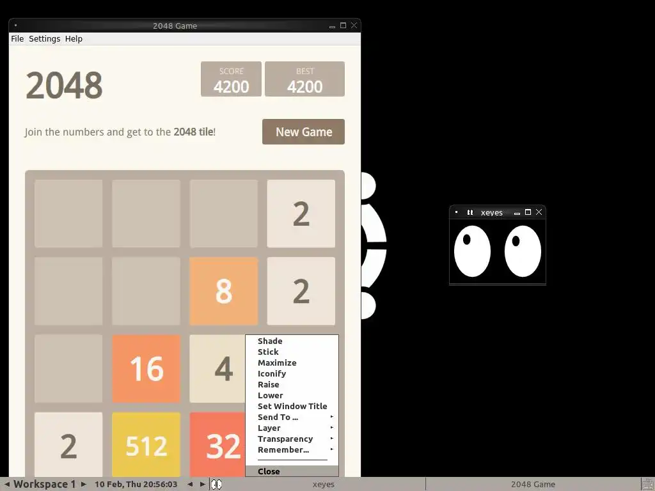The image size is (655, 491).
Task: Pick Raise from the window menu
Action: (292, 384)
